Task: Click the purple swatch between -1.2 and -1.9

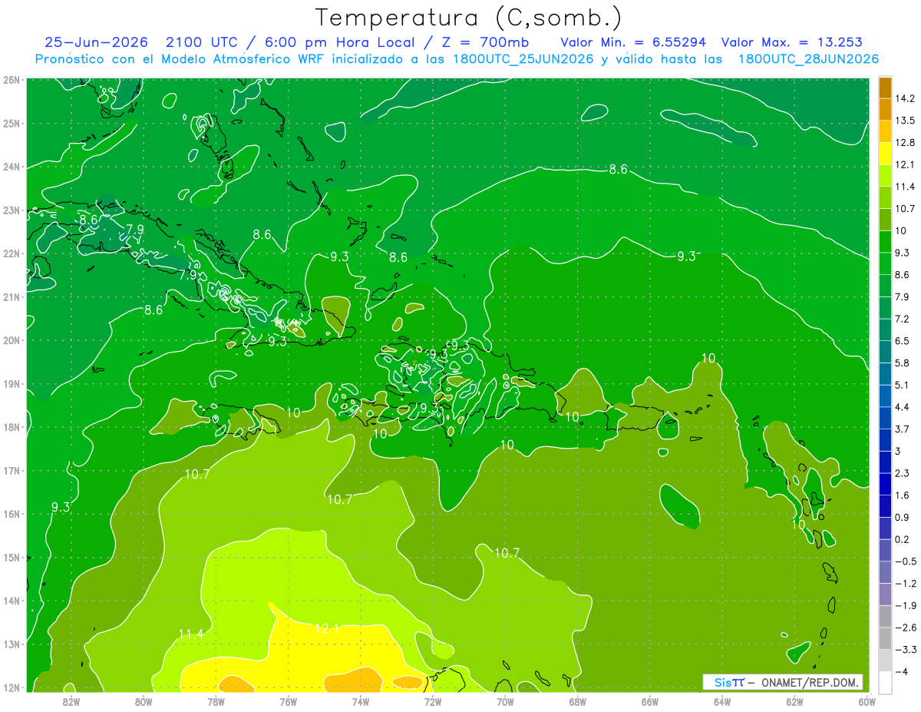Action: [x=885, y=594]
